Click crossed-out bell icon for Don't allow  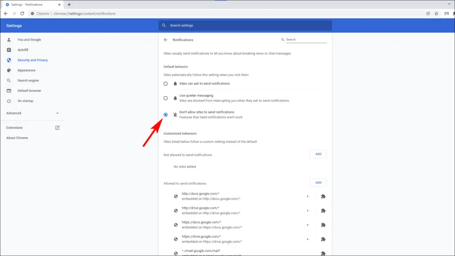point(175,114)
